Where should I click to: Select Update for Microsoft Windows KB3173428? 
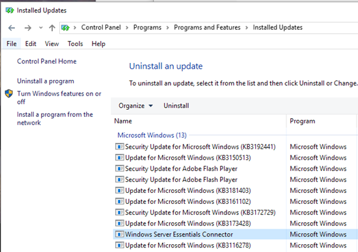(235, 223)
